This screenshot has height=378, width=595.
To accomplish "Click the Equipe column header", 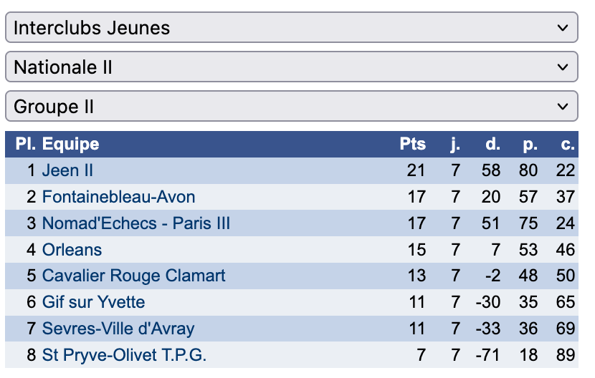I will [x=70, y=144].
